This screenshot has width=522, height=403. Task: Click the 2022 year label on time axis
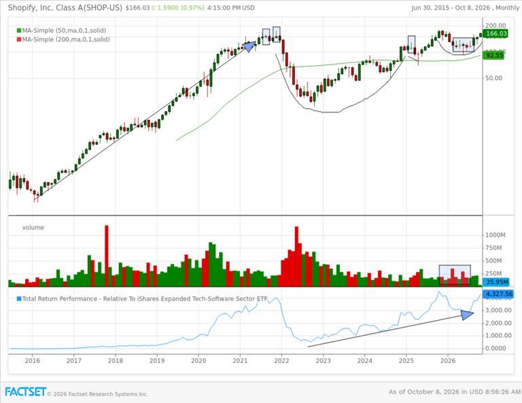(281, 361)
